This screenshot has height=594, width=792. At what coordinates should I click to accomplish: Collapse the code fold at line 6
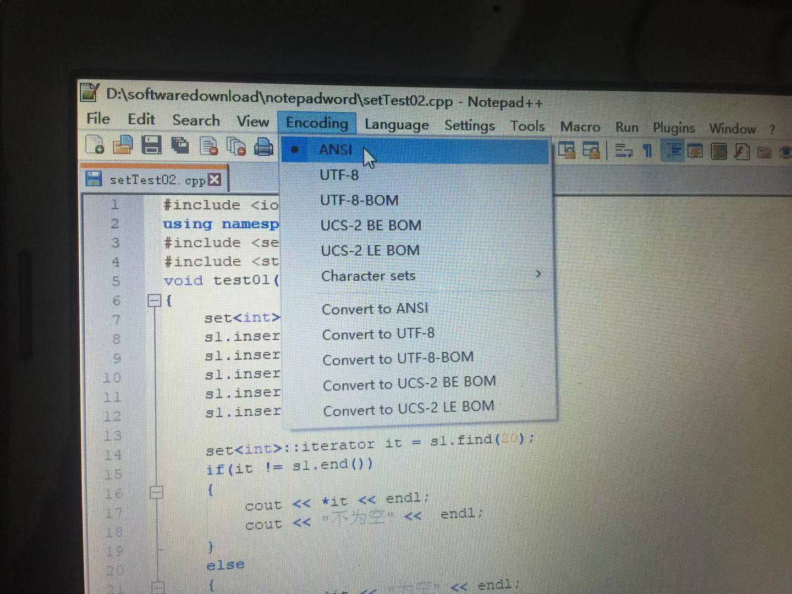tap(155, 300)
